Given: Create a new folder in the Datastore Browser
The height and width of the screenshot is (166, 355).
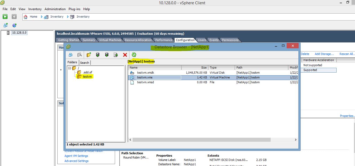Looking at the screenshot, I should pyautogui.click(x=89, y=54).
